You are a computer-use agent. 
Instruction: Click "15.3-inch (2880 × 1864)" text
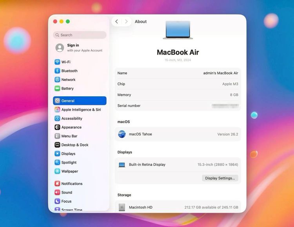coord(218,165)
